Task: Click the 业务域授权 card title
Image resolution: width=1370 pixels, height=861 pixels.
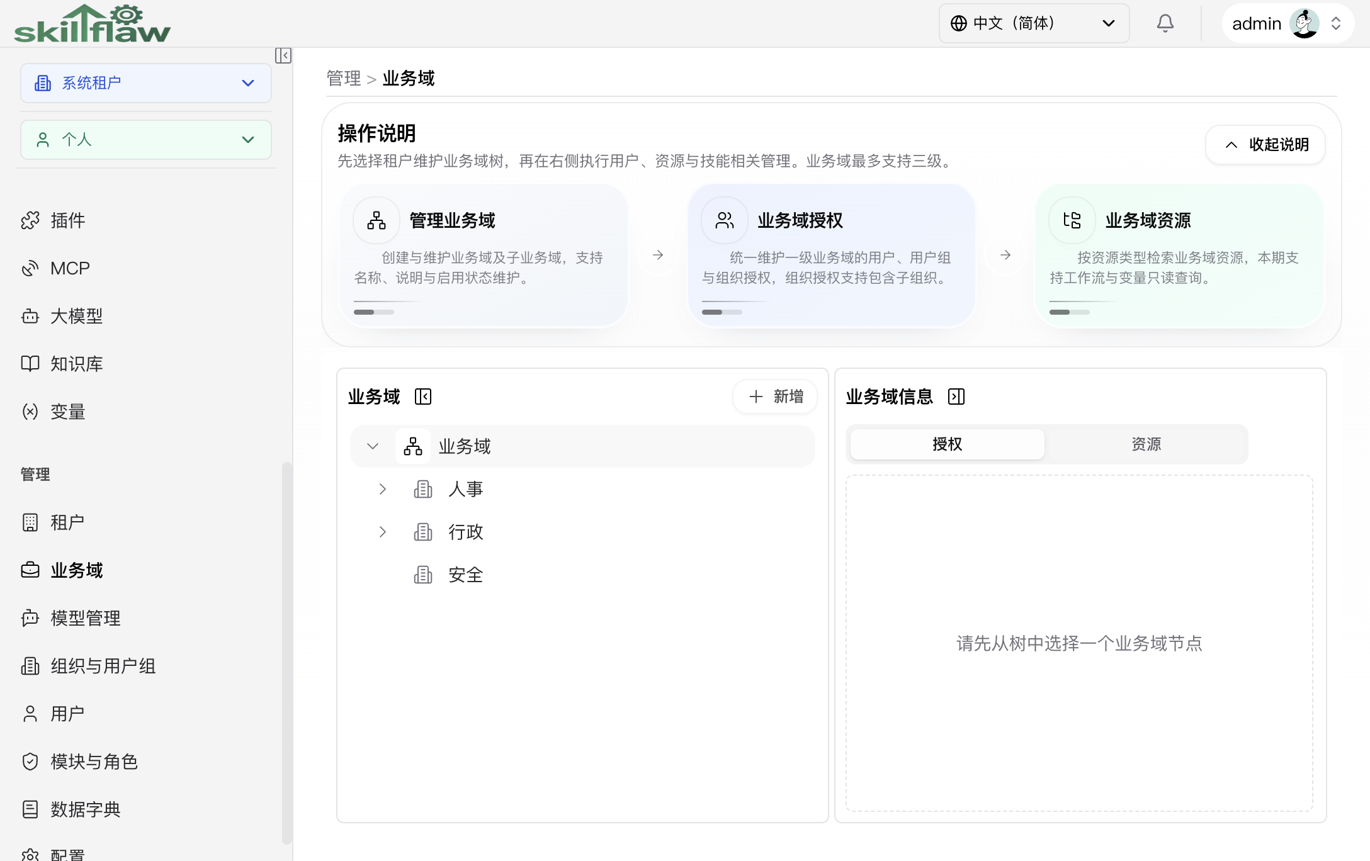Action: [800, 220]
